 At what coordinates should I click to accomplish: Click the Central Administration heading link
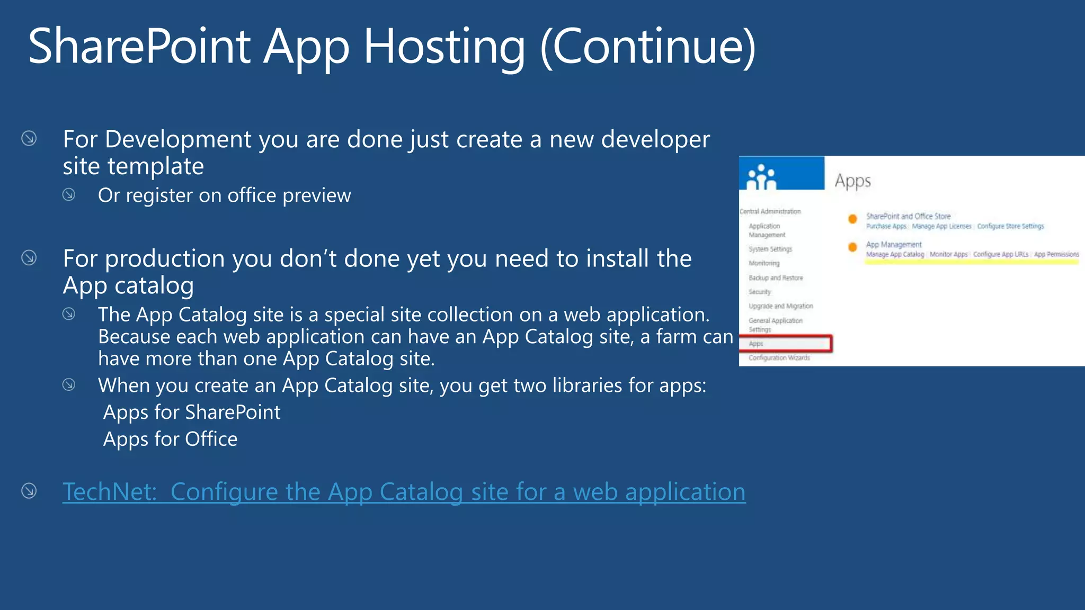[x=770, y=212]
